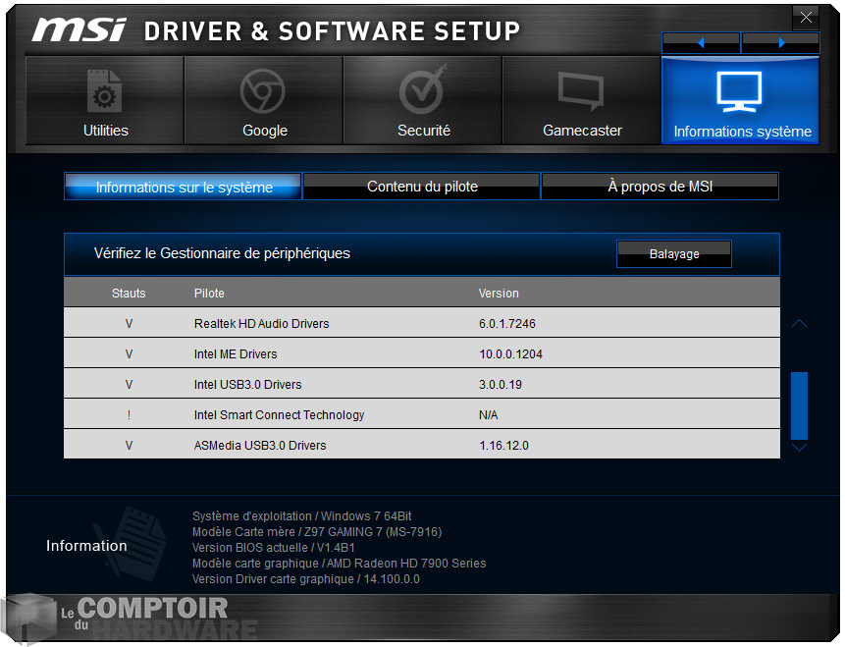Image resolution: width=845 pixels, height=647 pixels.
Task: Click the Version column header
Action: pyautogui.click(x=499, y=293)
